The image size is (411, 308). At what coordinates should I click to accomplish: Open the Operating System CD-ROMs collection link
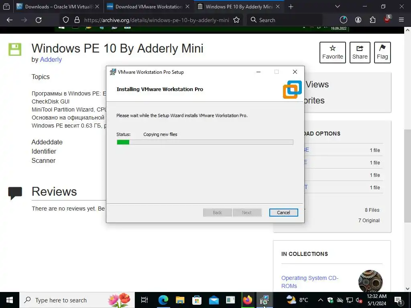coord(310,282)
